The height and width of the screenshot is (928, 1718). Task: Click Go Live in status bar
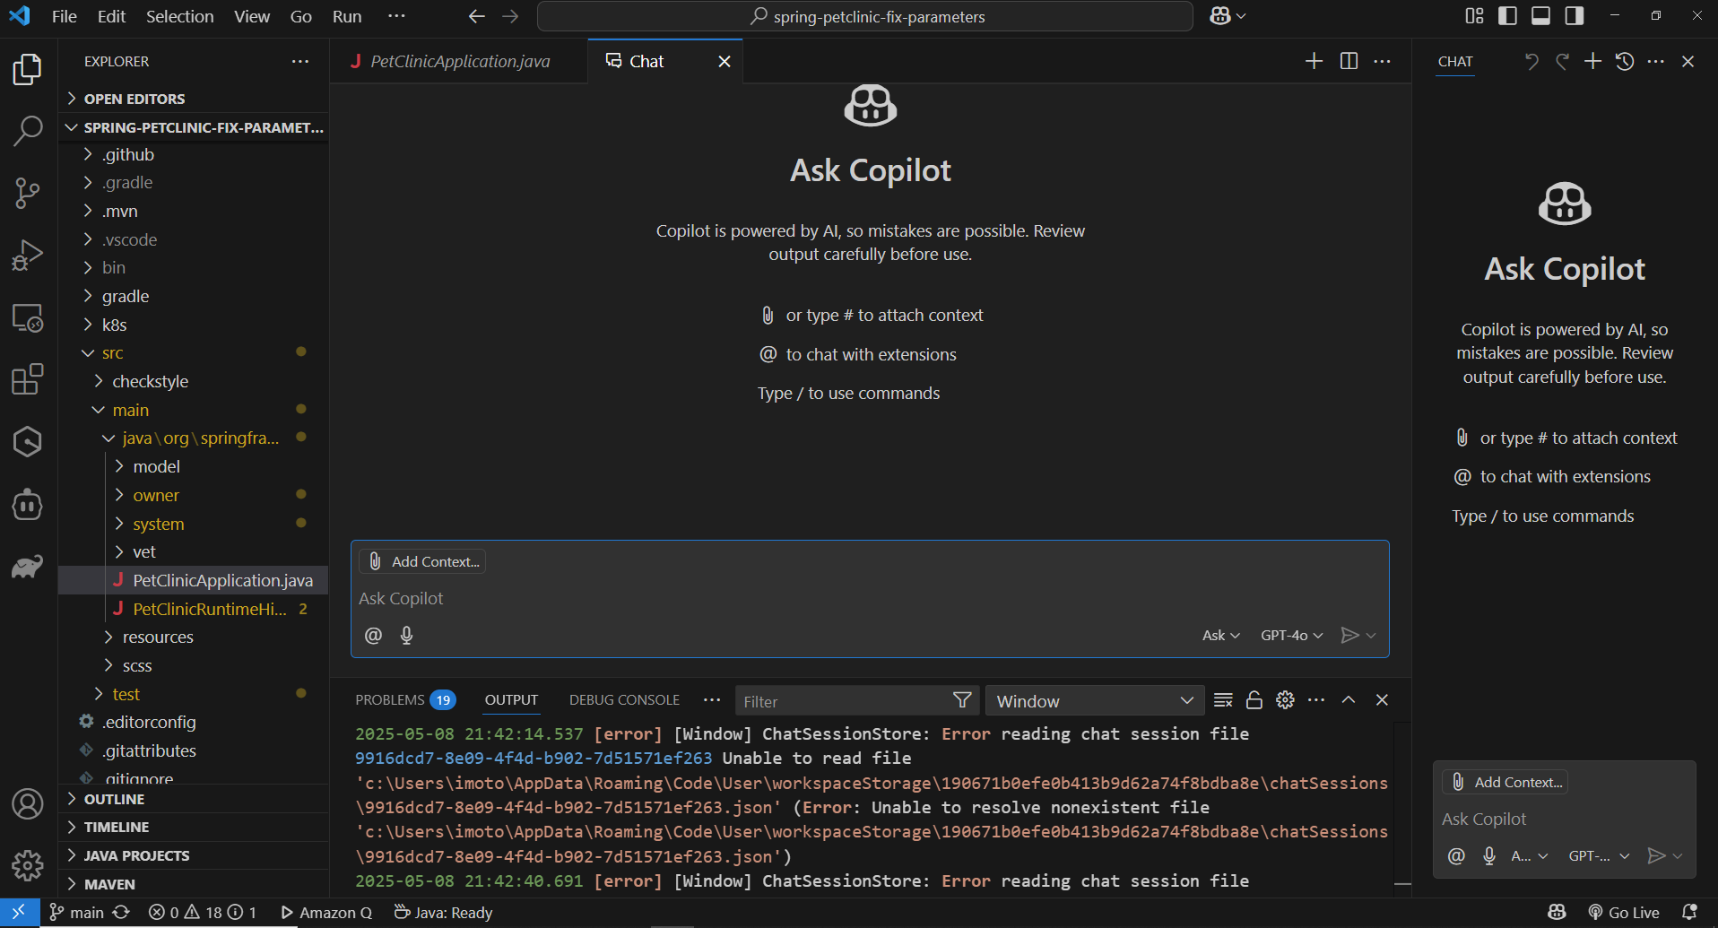coord(1624,913)
